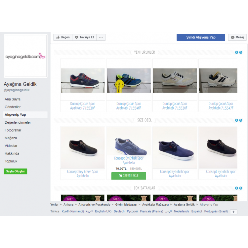Image resolution: width=248 pixels, height=248 pixels.
Task: Open Hakkında in sidebar
Action: pyautogui.click(x=12, y=153)
